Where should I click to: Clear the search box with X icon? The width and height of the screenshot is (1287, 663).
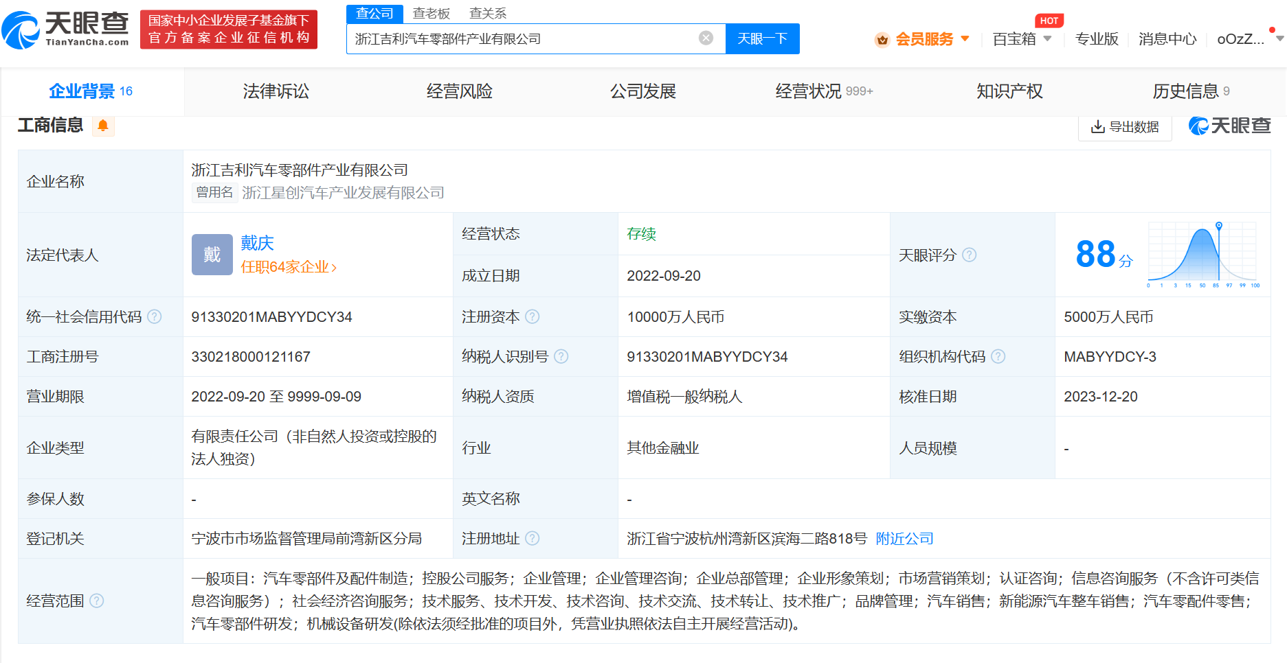point(706,38)
